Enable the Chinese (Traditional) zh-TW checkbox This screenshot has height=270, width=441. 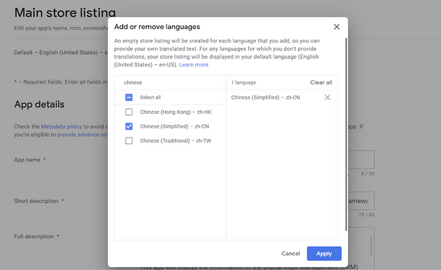coord(129,141)
